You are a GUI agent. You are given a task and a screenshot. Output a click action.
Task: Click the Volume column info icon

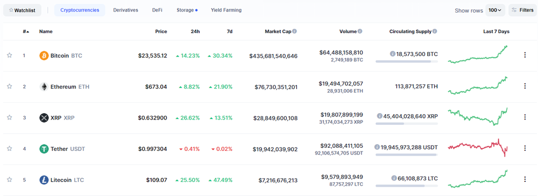[x=360, y=31]
